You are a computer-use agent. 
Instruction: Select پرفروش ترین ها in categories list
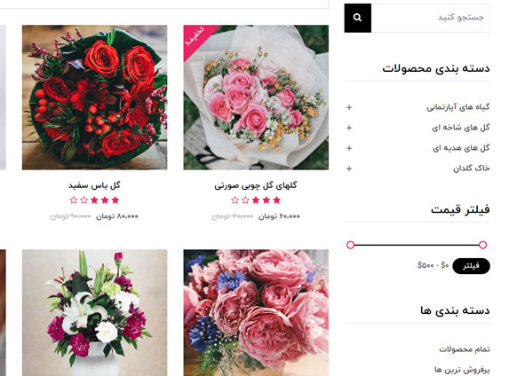tap(462, 370)
